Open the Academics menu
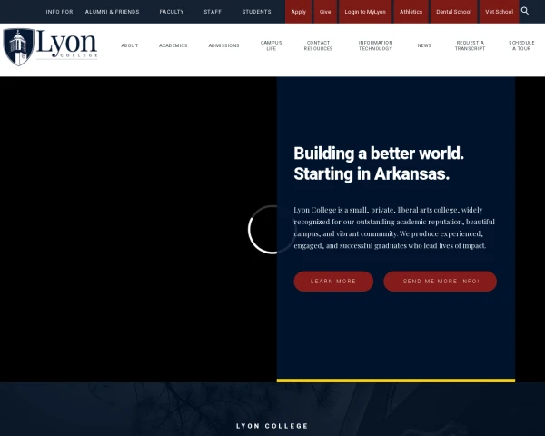The height and width of the screenshot is (436, 545). 173,45
